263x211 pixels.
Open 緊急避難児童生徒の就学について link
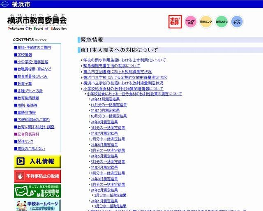click(x=112, y=66)
